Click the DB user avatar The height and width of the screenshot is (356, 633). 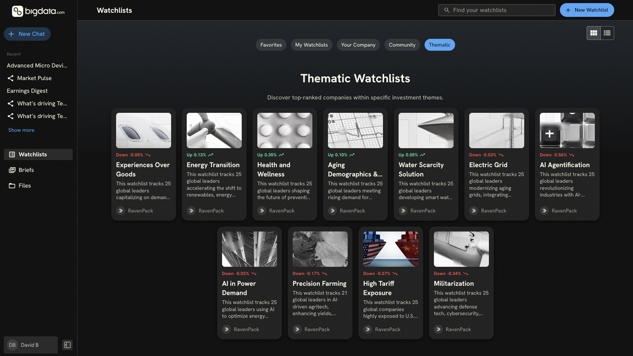coord(12,345)
